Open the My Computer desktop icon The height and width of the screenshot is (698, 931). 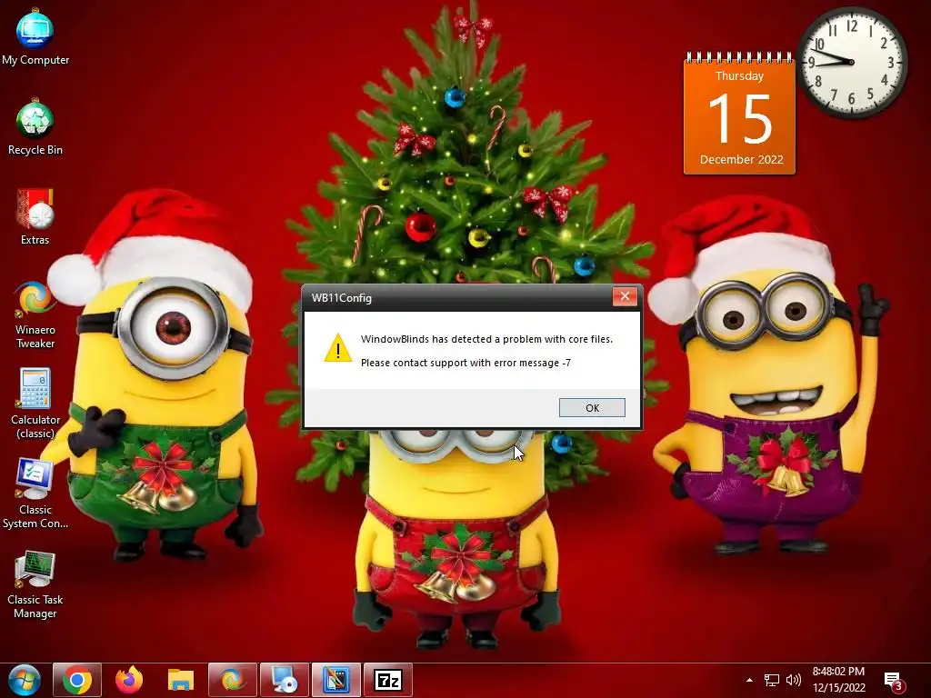point(35,38)
